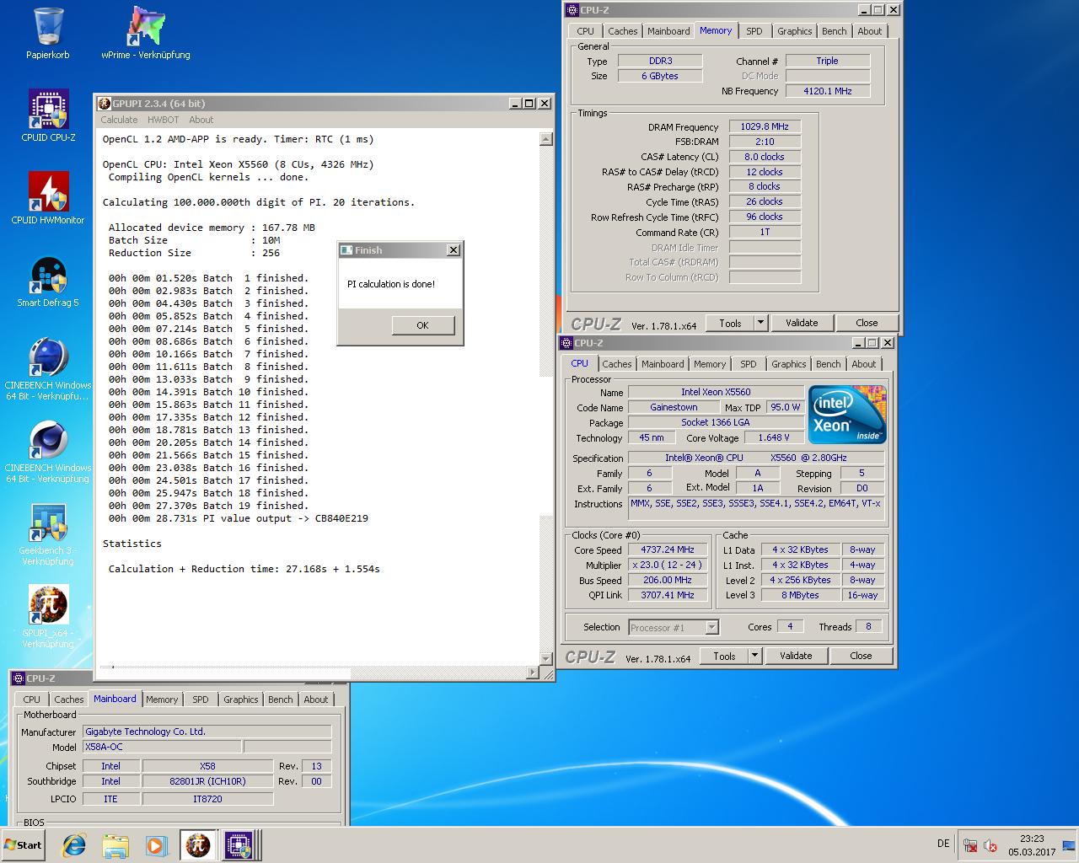Click Tools button in CPU tab window
This screenshot has width=1079, height=863.
724,656
